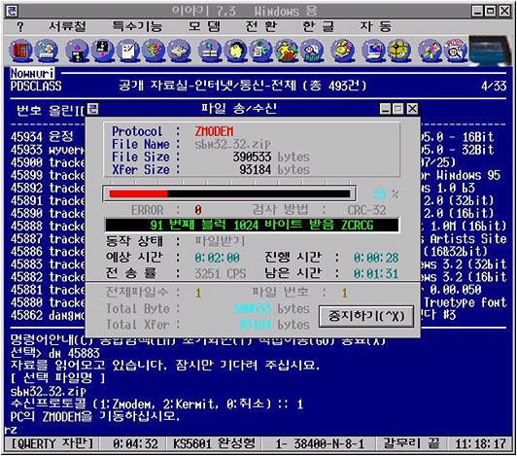Click the PDSCLASS heading text

[x=36, y=87]
